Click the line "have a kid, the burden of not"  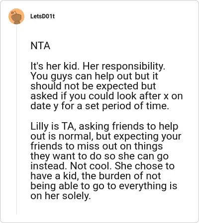coord(96,176)
